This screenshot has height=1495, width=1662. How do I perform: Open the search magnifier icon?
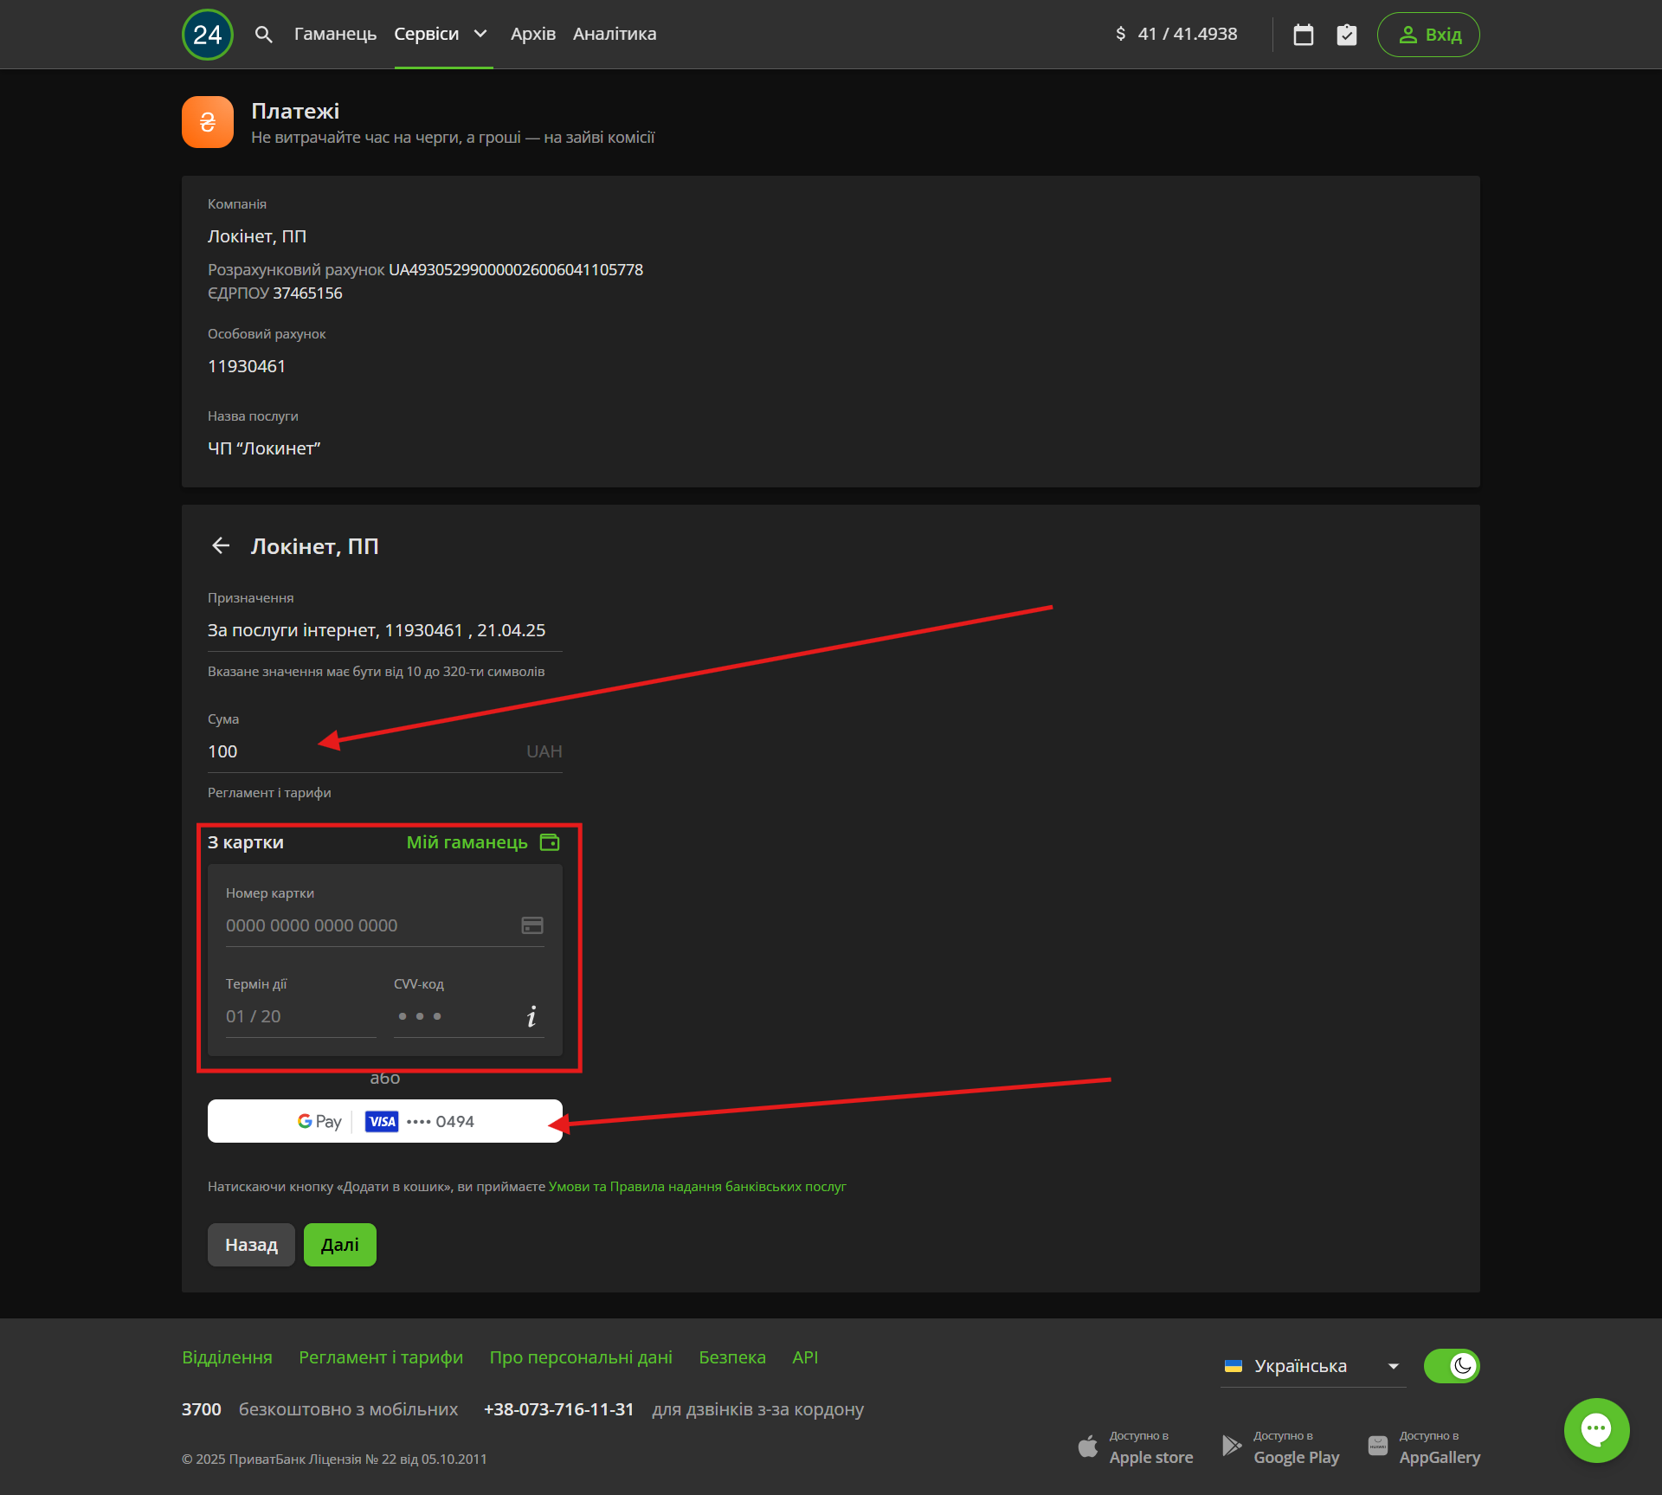click(264, 35)
